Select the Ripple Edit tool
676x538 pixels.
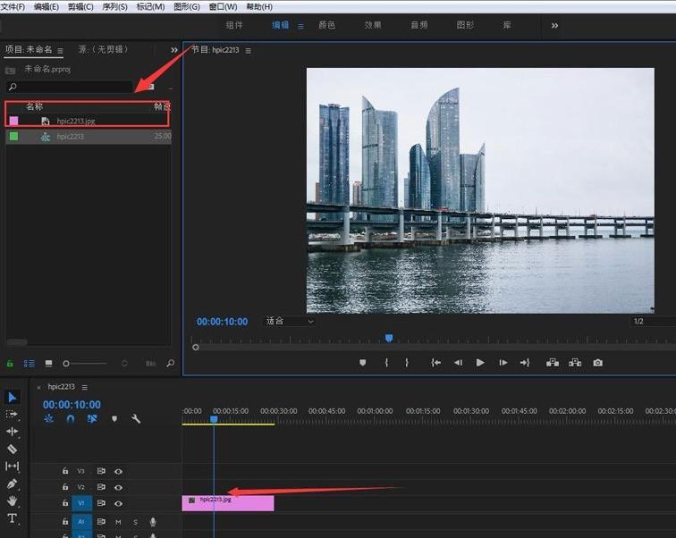coord(13,432)
